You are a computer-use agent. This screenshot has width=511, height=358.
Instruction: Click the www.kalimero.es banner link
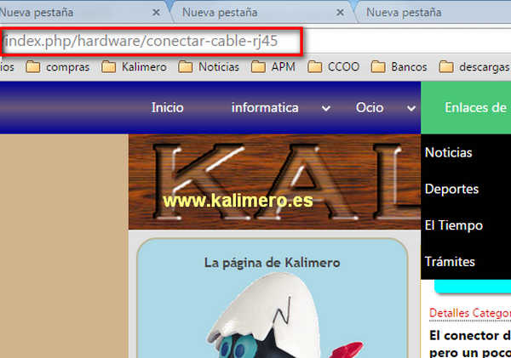pyautogui.click(x=238, y=201)
